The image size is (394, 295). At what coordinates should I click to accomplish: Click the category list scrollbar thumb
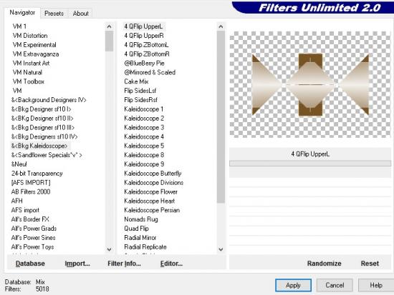click(x=109, y=41)
